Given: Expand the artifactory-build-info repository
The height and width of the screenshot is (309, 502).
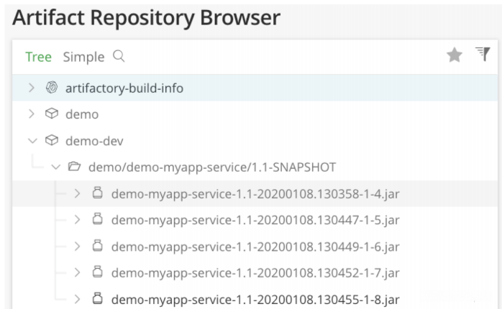Looking at the screenshot, I should tap(32, 88).
